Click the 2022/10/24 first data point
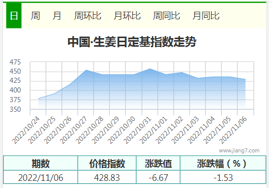 [x=38, y=99]
